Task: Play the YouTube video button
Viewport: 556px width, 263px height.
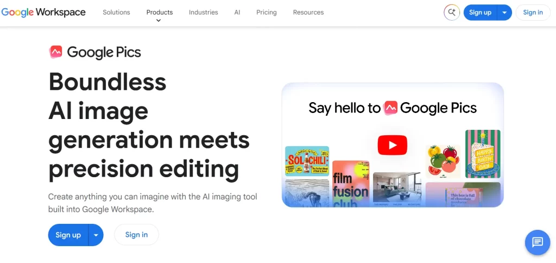Action: (x=392, y=145)
